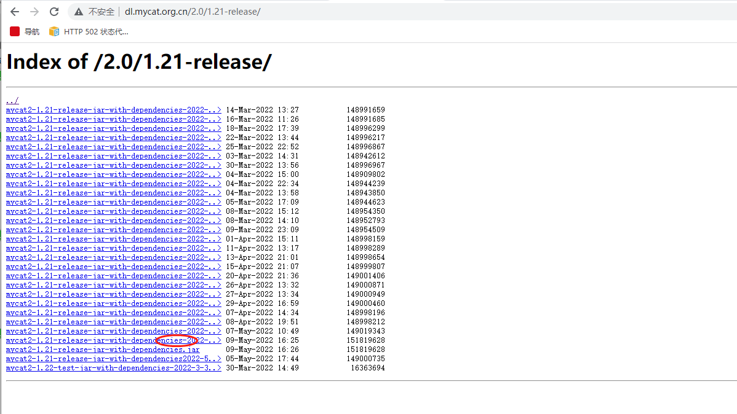This screenshot has width=737, height=414.
Task: Open the file link dated 25-Mar-2022 22:52
Action: (x=113, y=147)
